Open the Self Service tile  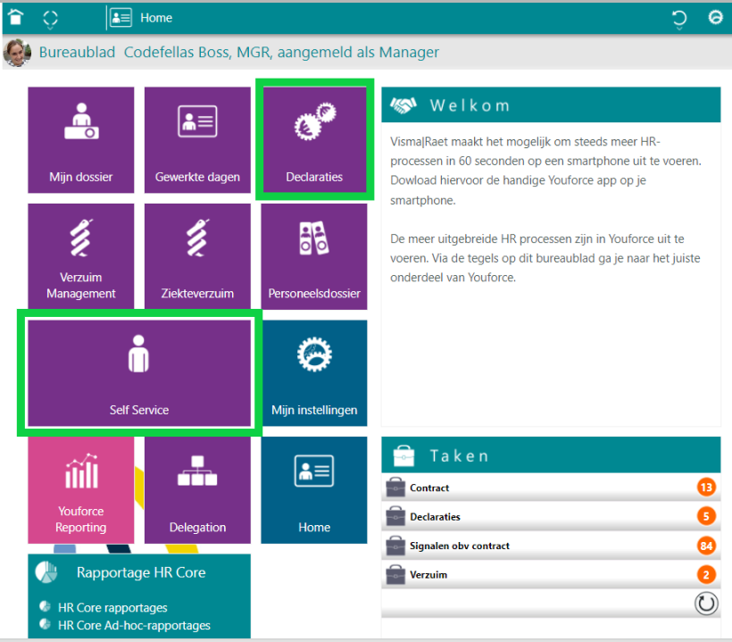[139, 373]
